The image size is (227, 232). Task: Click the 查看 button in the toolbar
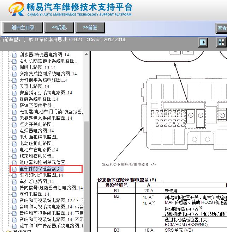coord(221,28)
